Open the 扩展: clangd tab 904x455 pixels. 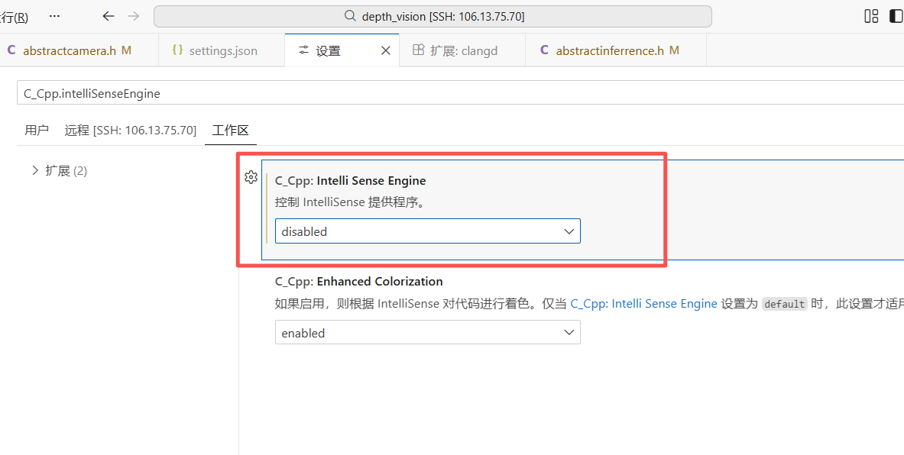[462, 50]
